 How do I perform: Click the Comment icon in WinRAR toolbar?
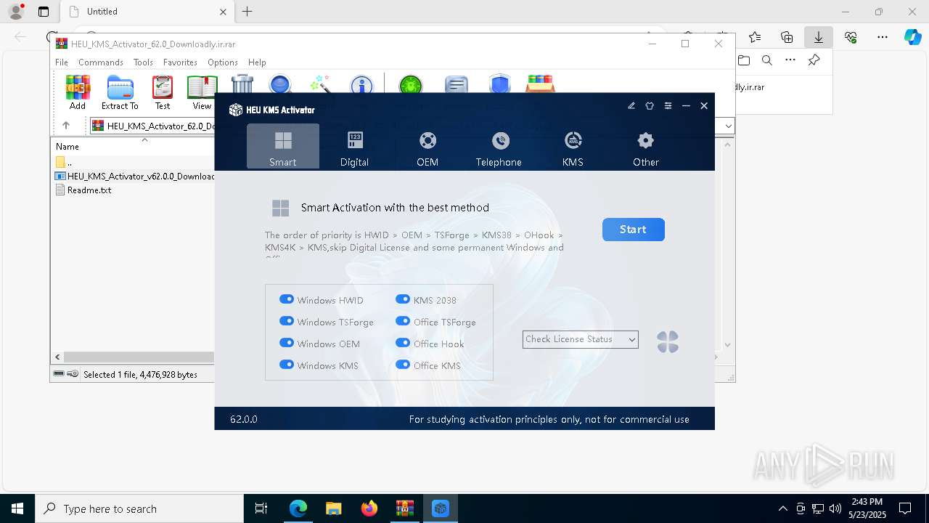point(456,84)
